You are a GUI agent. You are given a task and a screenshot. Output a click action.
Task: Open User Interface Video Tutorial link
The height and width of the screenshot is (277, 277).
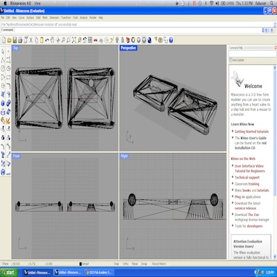click(249, 168)
